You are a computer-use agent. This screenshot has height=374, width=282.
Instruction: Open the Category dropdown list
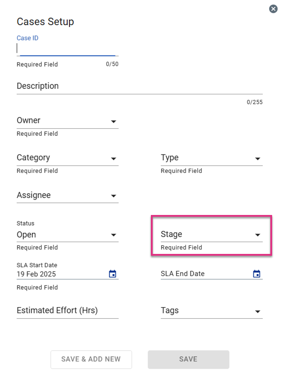pyautogui.click(x=67, y=158)
